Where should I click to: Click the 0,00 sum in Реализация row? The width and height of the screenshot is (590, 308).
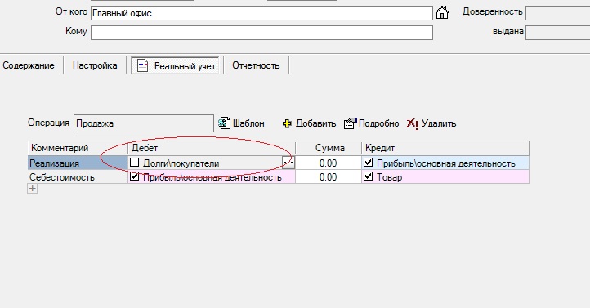click(329, 163)
